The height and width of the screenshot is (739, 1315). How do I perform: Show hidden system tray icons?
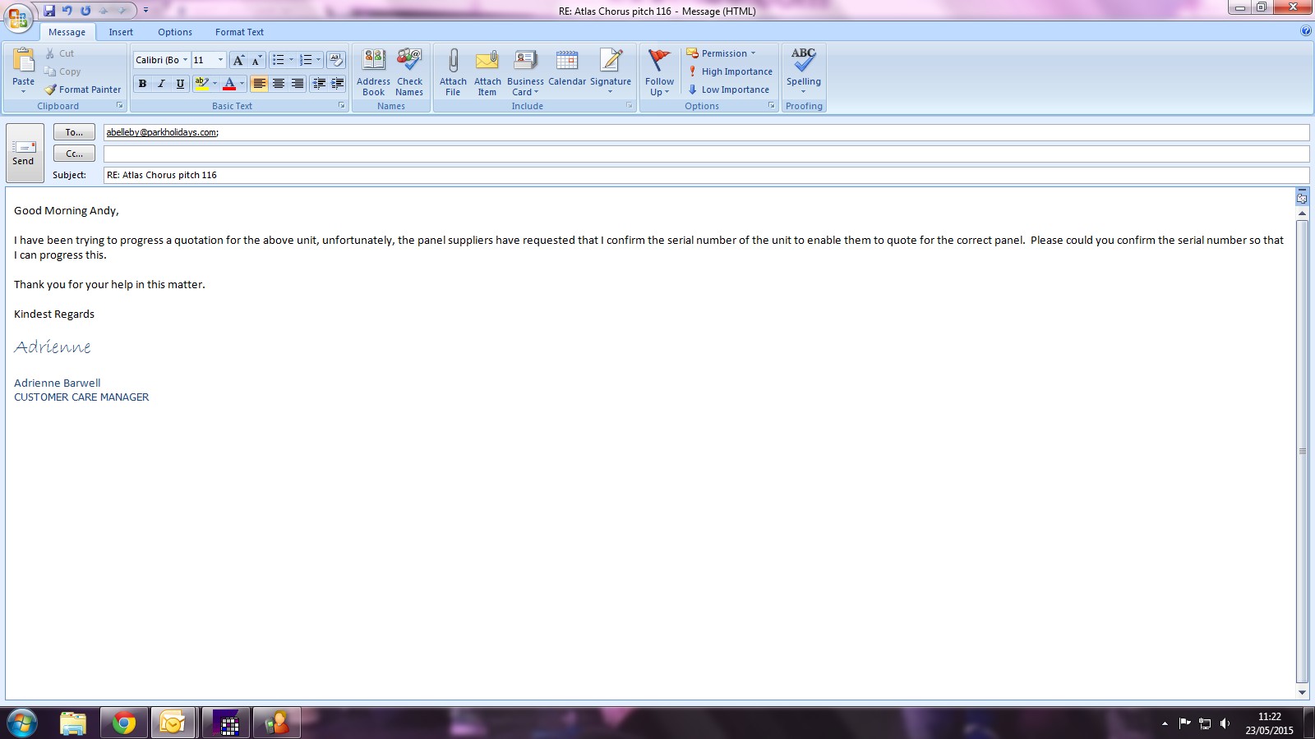coord(1165,723)
